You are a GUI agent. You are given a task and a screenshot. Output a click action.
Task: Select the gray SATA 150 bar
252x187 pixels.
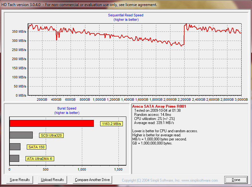pyautogui.click(x=15, y=147)
